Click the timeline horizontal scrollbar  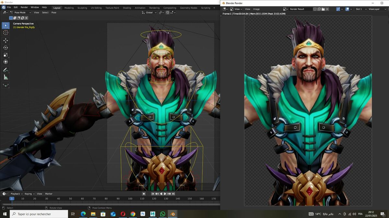[x=110, y=204]
